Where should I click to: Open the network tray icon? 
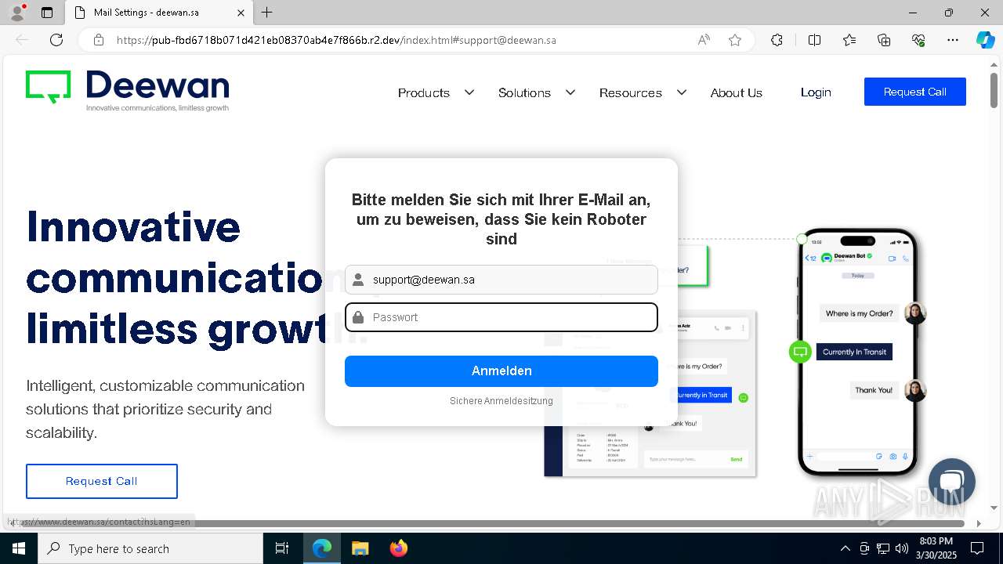[883, 548]
